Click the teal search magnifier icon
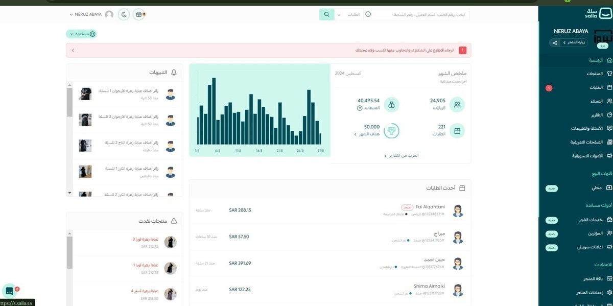 (326, 14)
